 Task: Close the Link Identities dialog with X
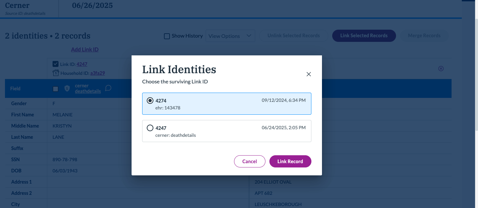click(x=309, y=74)
